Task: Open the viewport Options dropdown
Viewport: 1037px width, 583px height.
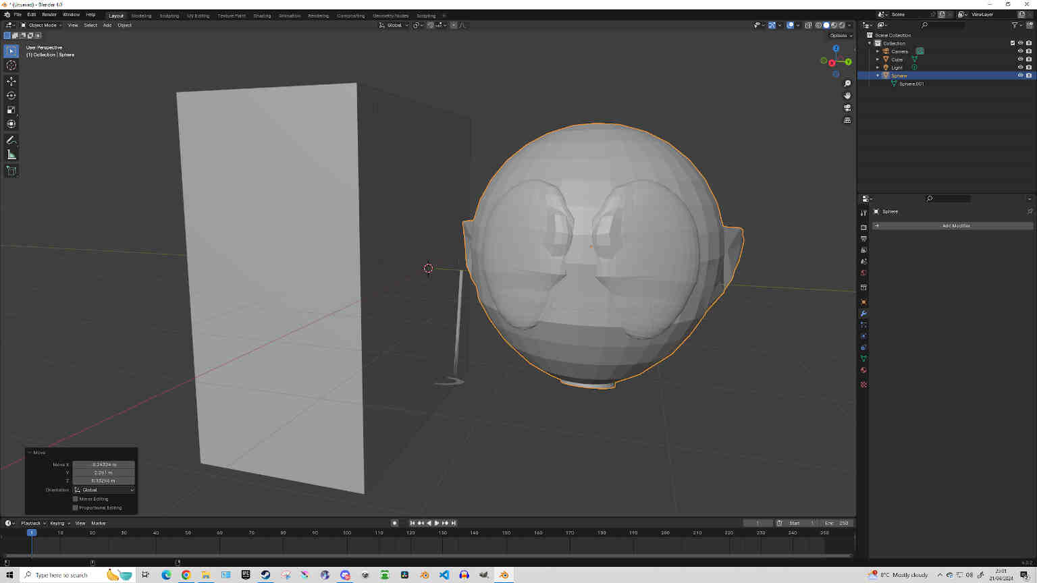Action: 841,35
